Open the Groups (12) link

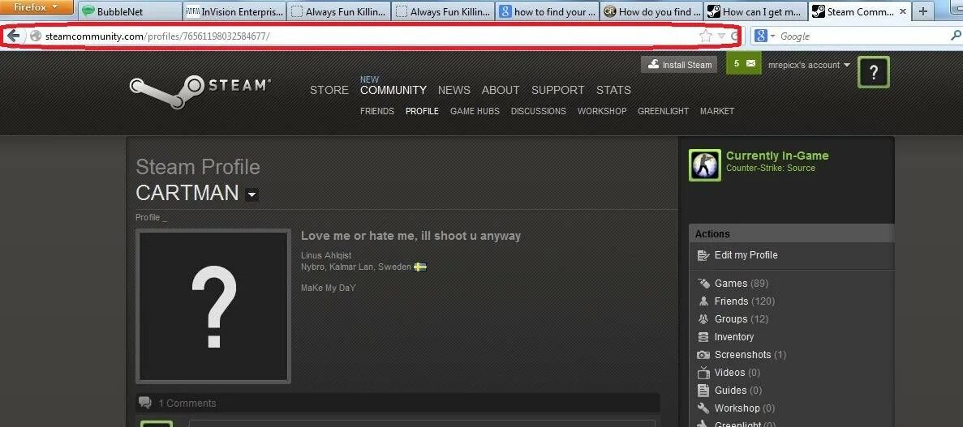pos(742,319)
